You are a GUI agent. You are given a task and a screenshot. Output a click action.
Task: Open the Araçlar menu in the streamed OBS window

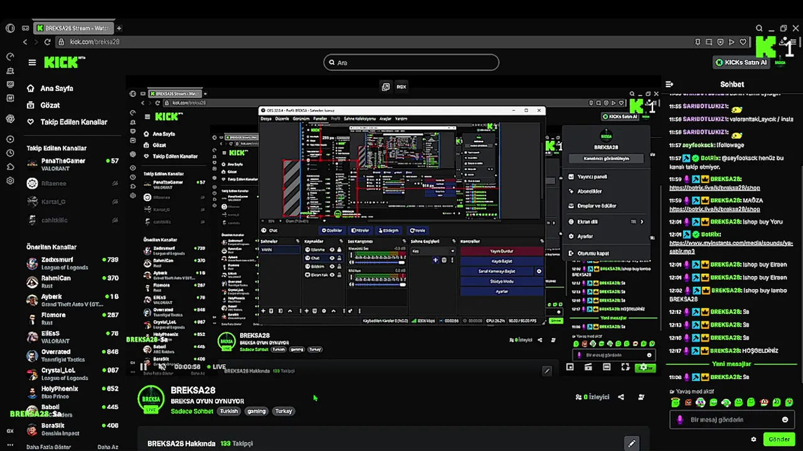point(385,118)
